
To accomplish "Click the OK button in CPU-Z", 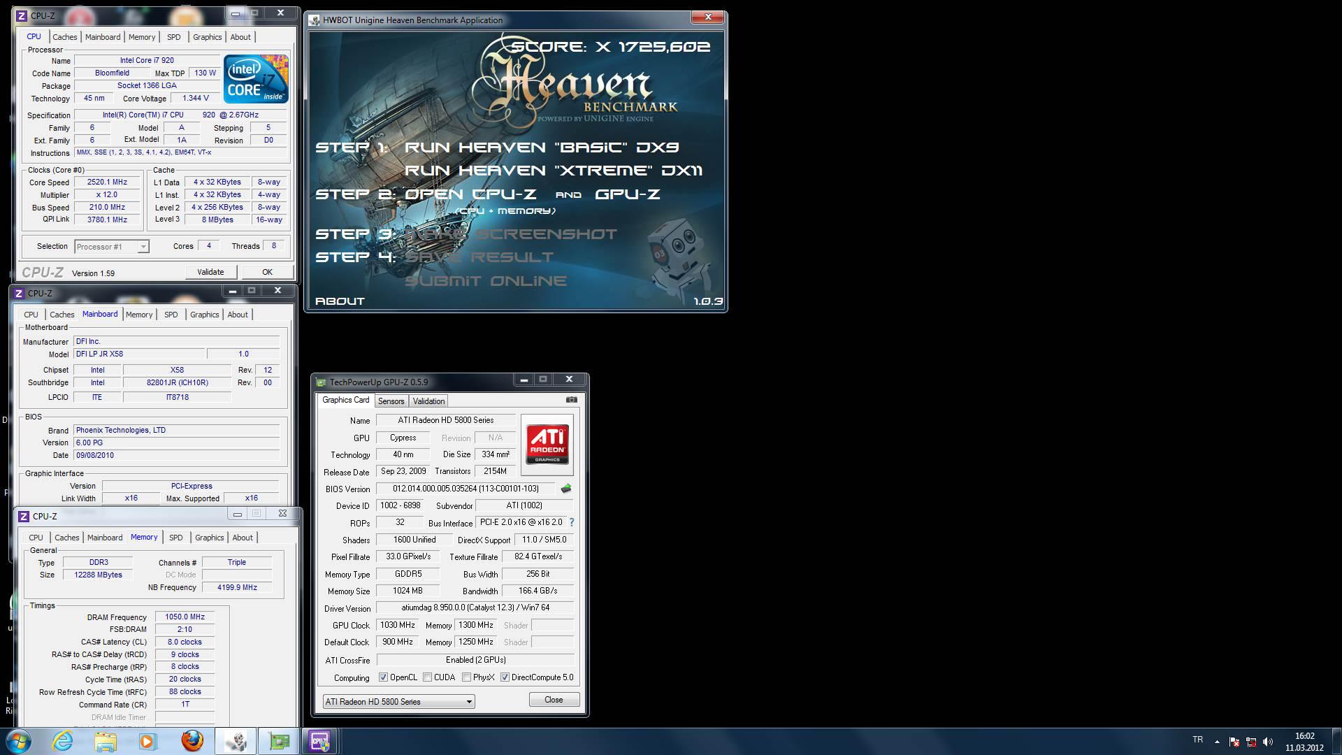I will (x=267, y=272).
